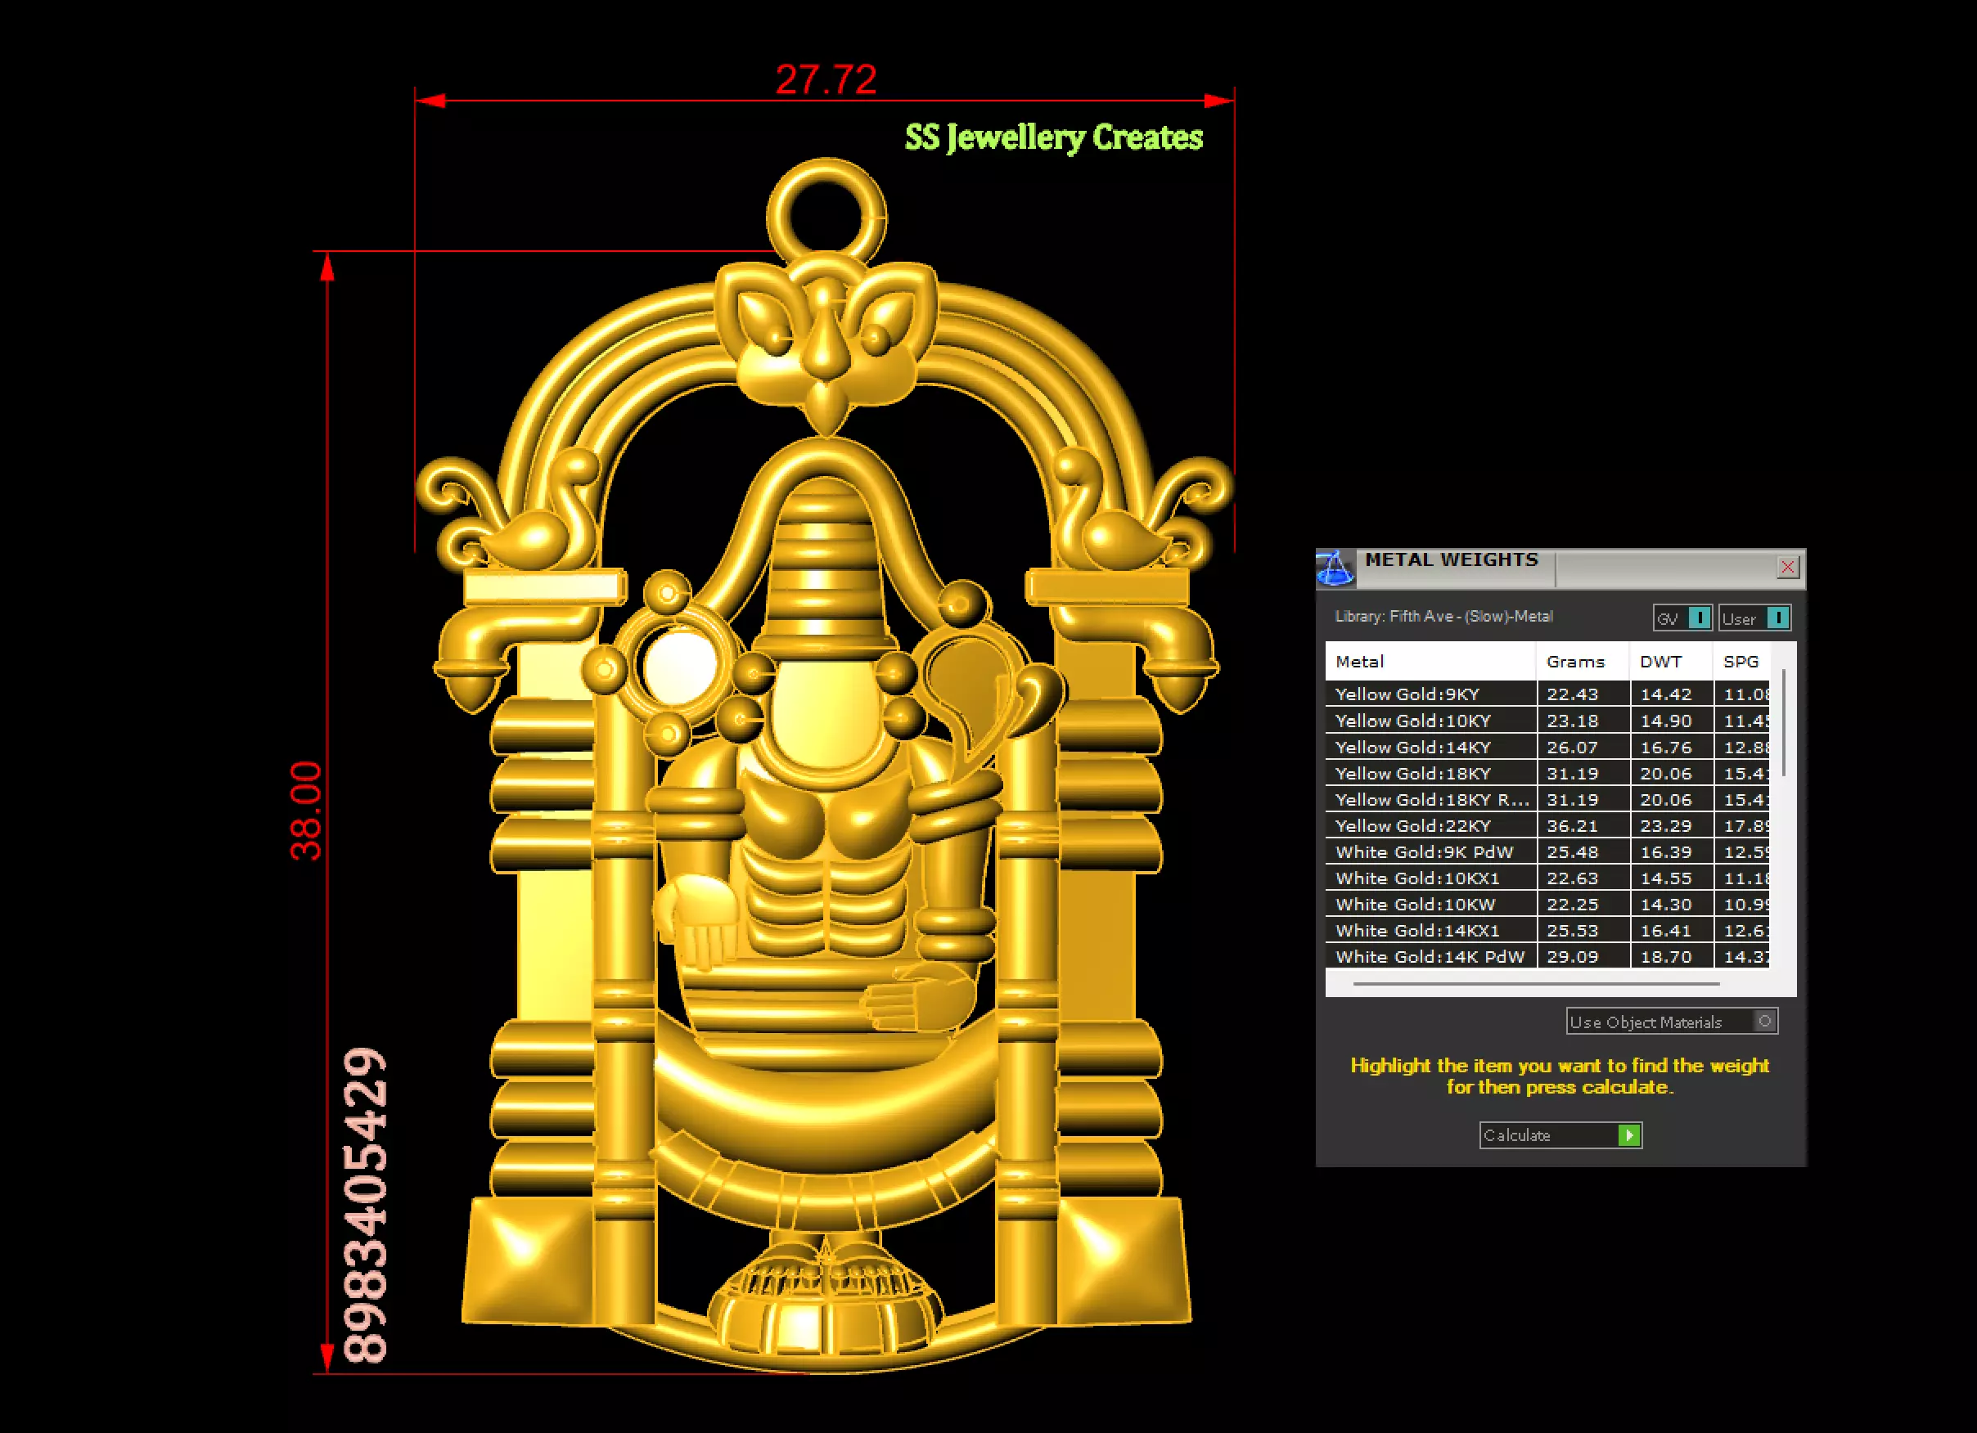Click DWT value 16.39
Viewport: 1977px width, 1433px height.
coord(1666,851)
